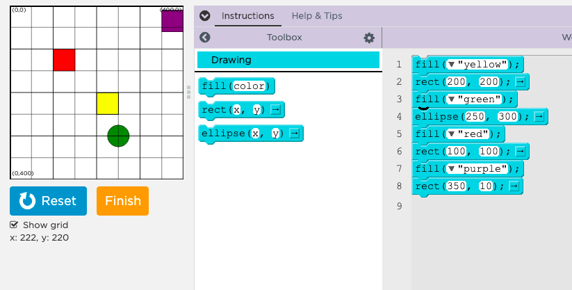This screenshot has height=290, width=572.
Task: Open the "purple" color dropdown
Action: pos(451,169)
